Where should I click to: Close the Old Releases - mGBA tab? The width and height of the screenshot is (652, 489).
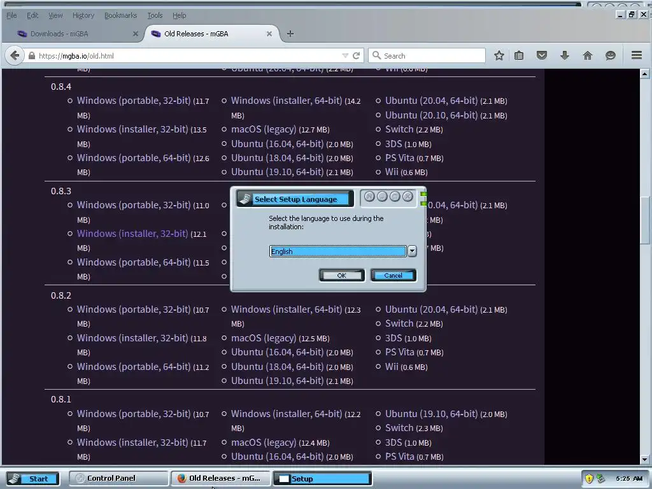[x=269, y=34]
